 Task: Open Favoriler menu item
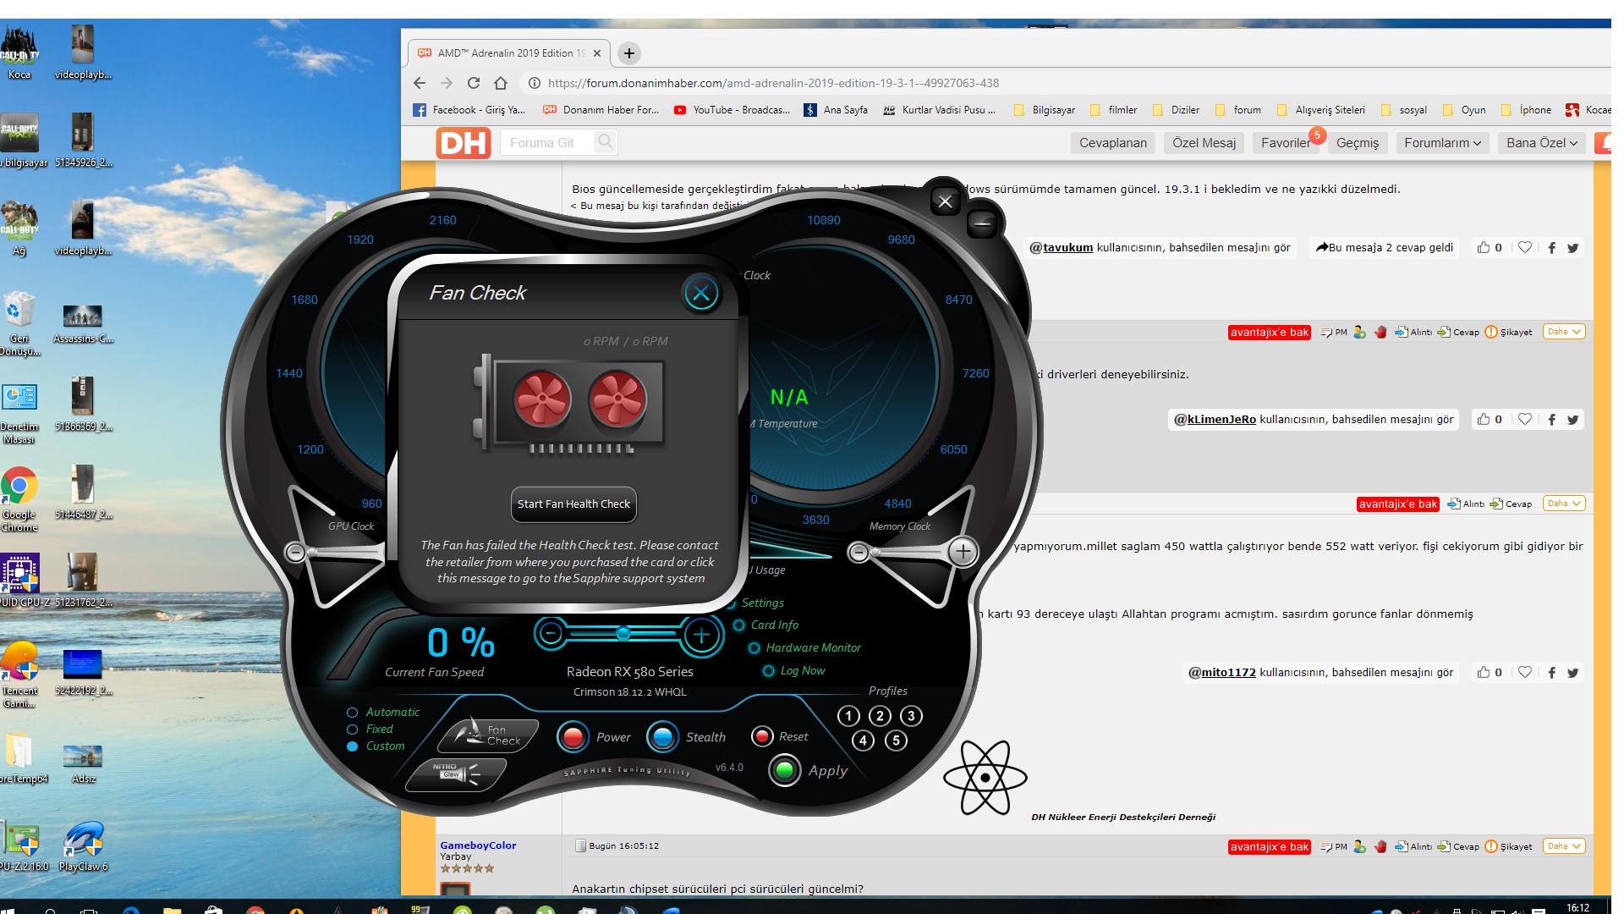(x=1285, y=143)
